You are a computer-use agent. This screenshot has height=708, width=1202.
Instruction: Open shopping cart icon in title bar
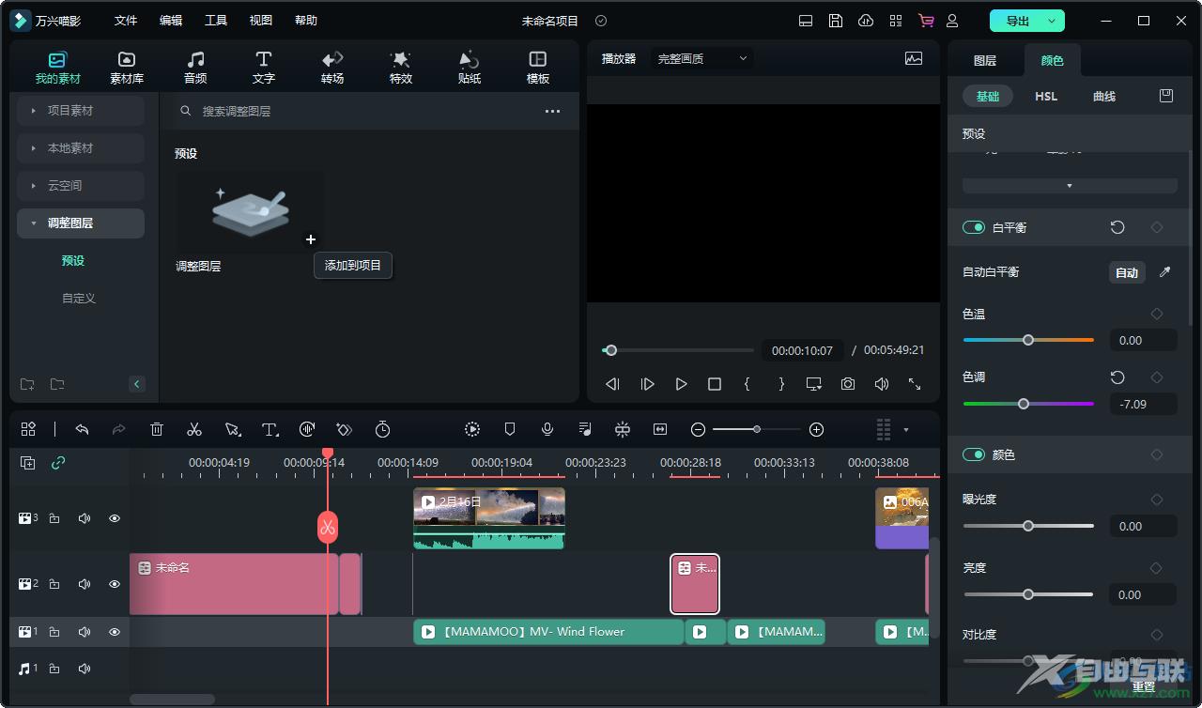[x=926, y=21]
